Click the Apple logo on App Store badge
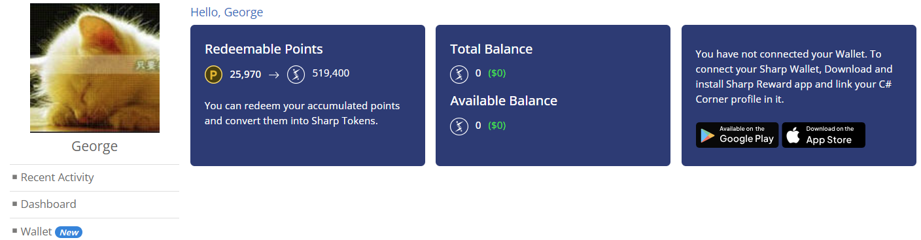Image resolution: width=921 pixels, height=240 pixels. [x=793, y=135]
